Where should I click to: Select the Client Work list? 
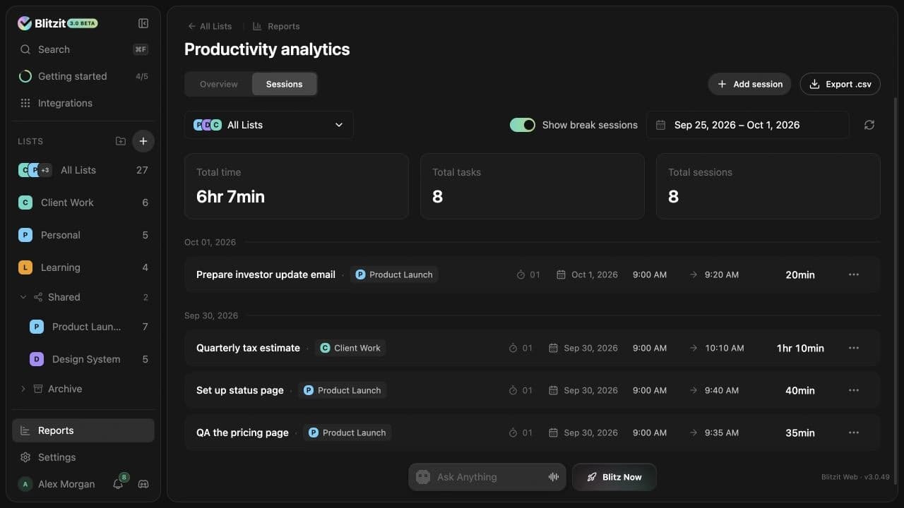[x=83, y=202]
